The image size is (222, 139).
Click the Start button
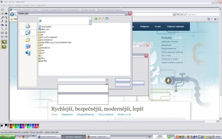tap(8, 137)
